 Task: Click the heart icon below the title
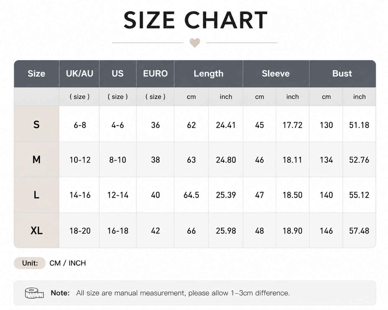(x=195, y=43)
